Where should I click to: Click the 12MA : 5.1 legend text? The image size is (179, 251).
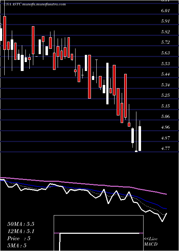[x=21, y=231]
